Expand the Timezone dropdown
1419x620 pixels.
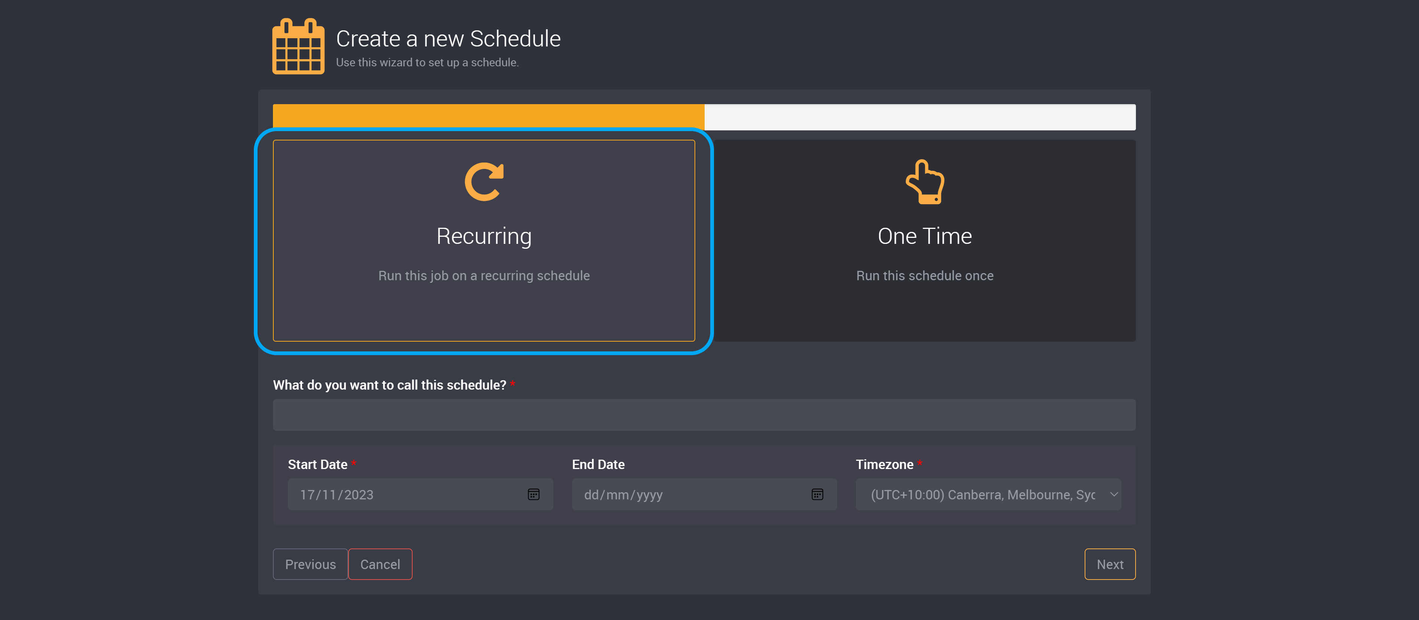pos(988,495)
